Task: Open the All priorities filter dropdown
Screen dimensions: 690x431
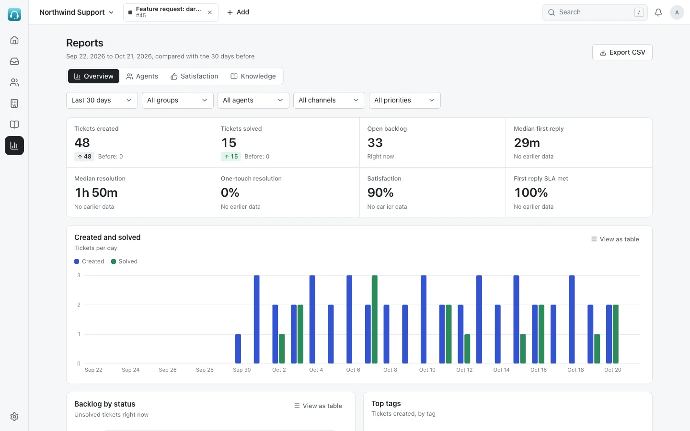Action: tap(405, 100)
